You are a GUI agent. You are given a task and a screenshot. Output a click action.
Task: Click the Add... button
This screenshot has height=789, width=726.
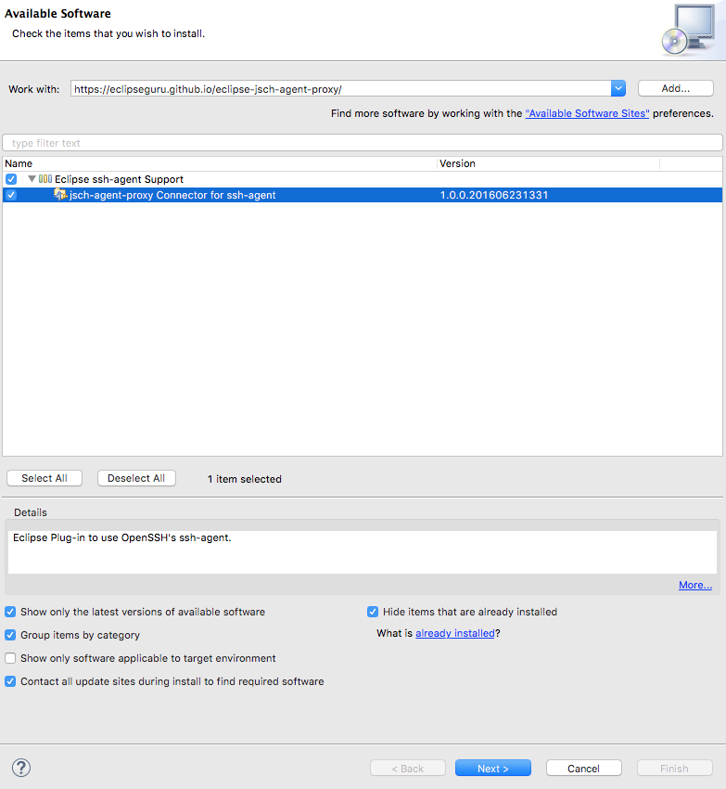(x=676, y=88)
